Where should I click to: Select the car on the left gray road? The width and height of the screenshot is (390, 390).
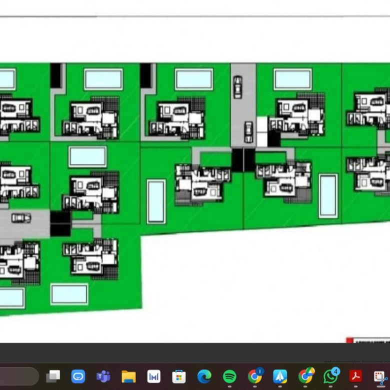click(x=21, y=218)
